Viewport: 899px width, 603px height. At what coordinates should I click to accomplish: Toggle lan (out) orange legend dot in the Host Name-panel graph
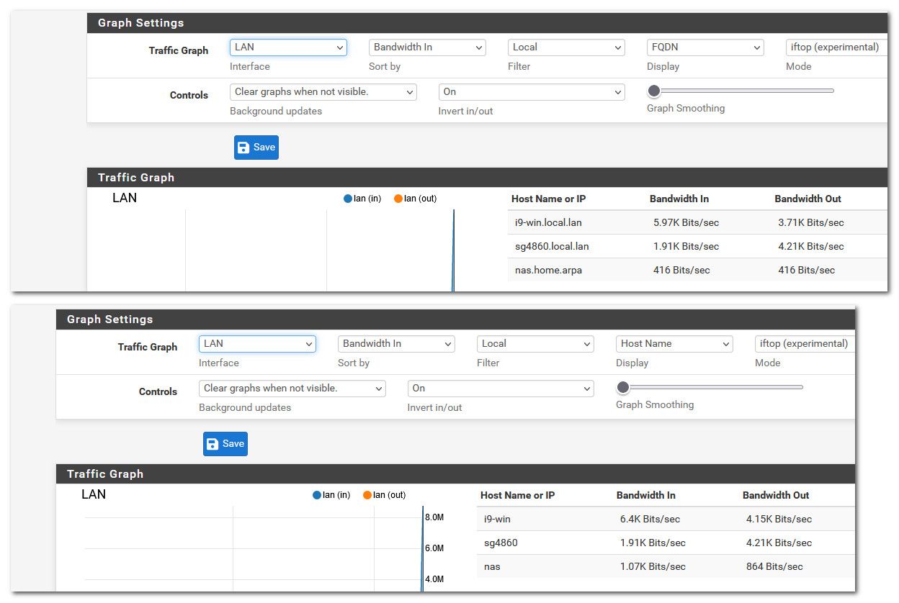367,495
